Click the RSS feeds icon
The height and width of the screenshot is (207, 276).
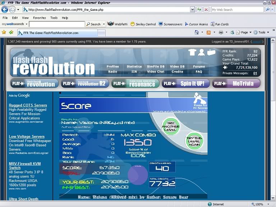pyautogui.click(x=209, y=32)
